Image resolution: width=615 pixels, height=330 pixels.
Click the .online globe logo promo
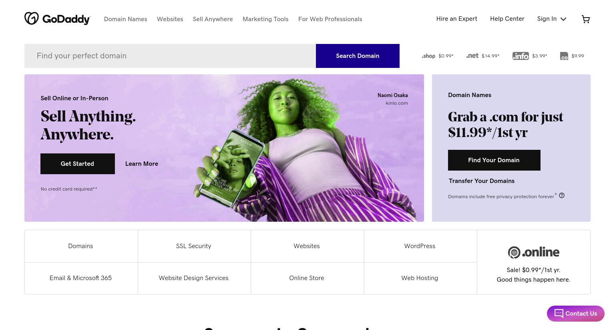pyautogui.click(x=534, y=252)
